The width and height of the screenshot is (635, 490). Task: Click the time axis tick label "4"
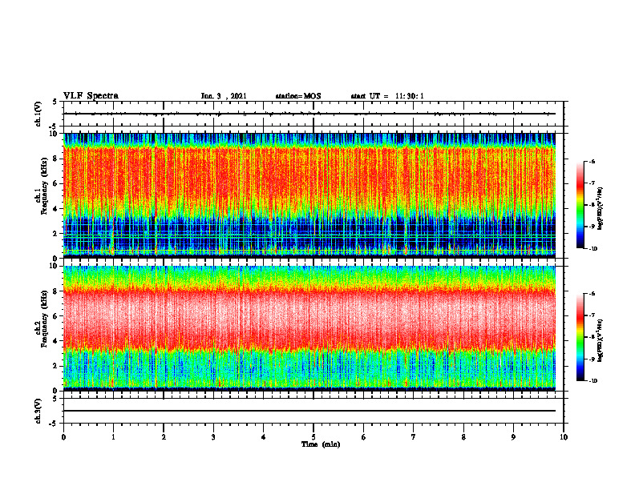(264, 437)
